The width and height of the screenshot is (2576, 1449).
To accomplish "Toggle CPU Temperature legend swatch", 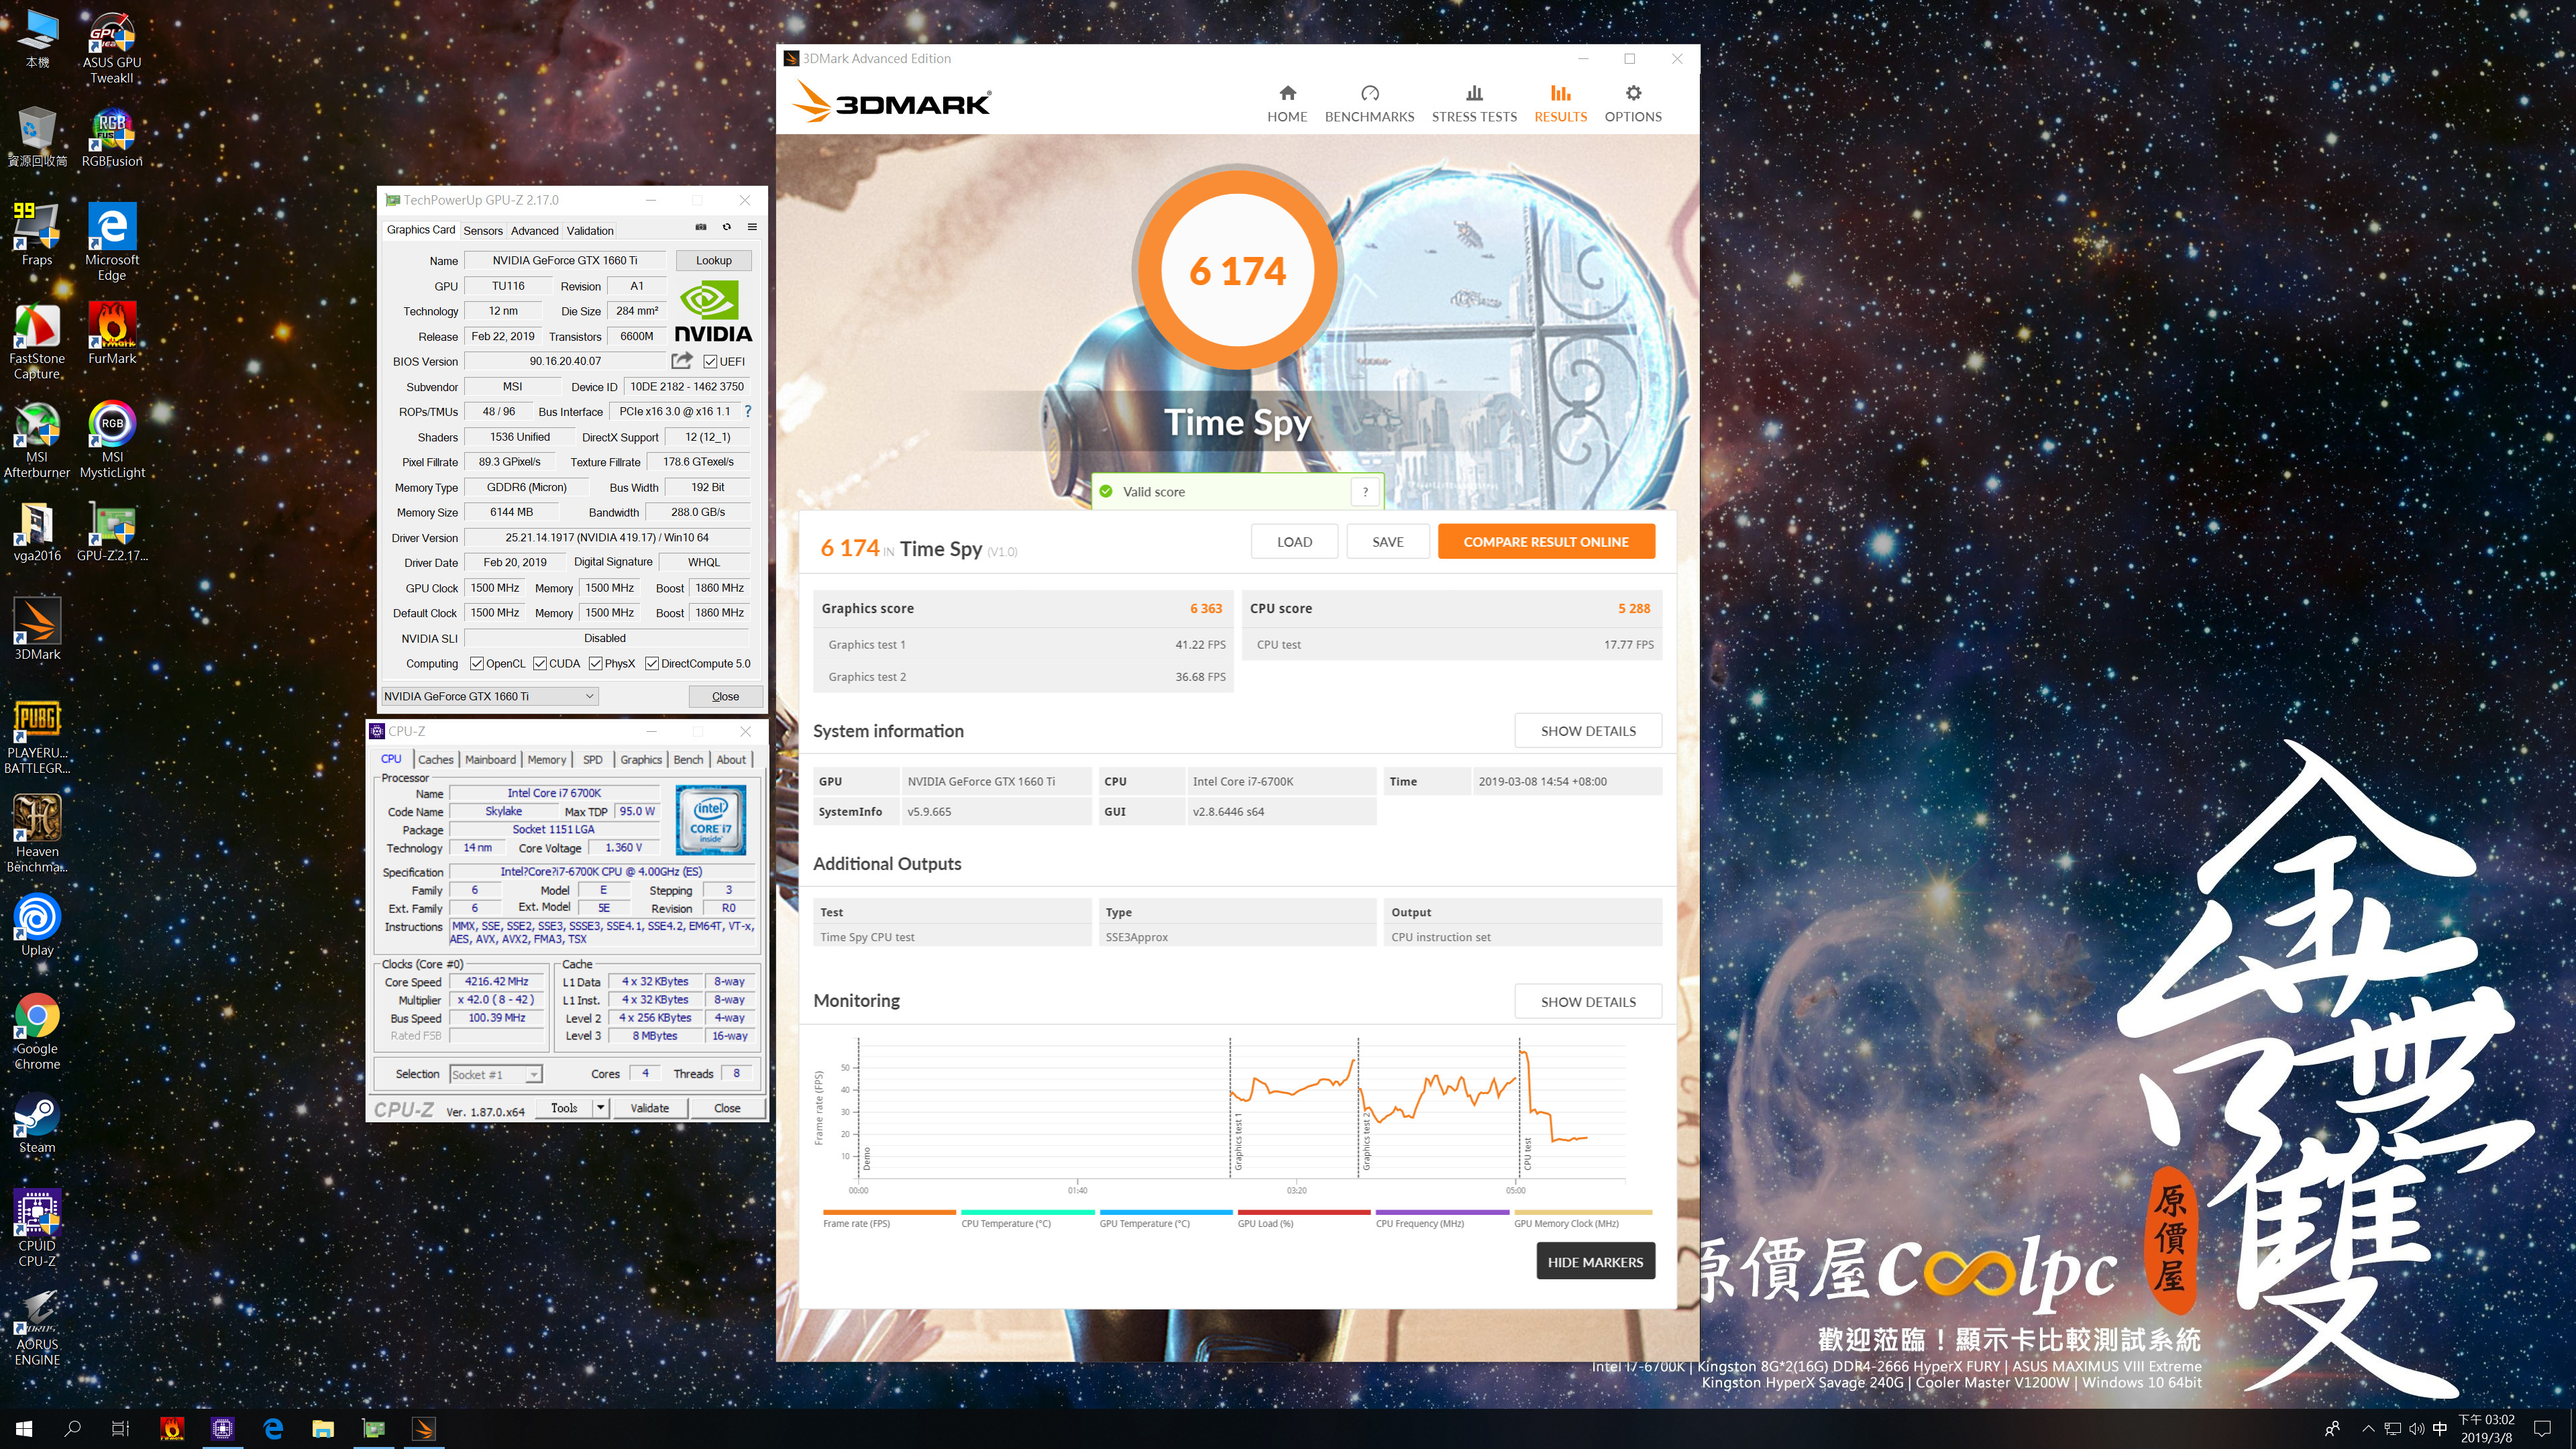I will coord(1027,1212).
